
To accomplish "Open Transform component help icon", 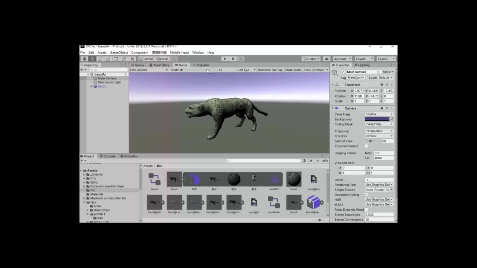I will pyautogui.click(x=382, y=85).
